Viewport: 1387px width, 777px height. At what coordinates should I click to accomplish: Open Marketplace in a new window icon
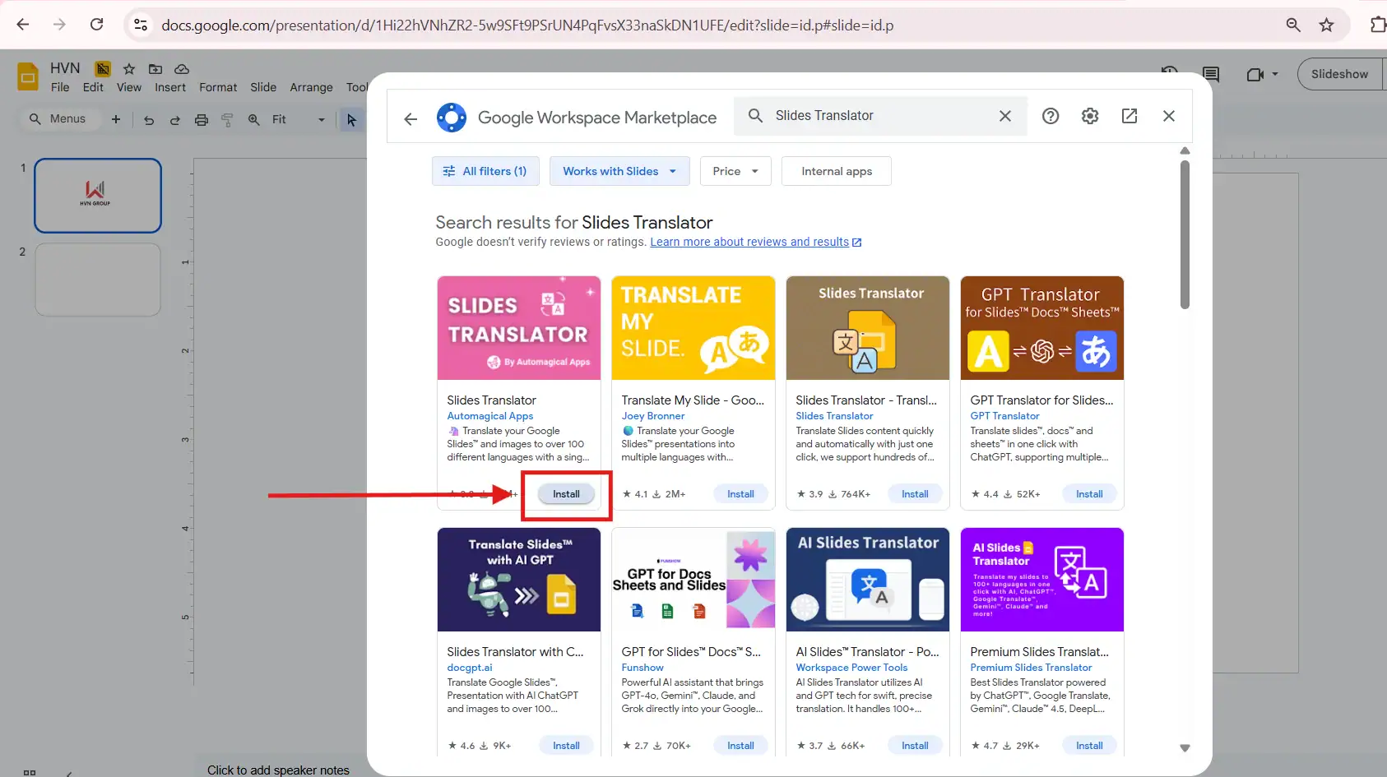(1130, 115)
